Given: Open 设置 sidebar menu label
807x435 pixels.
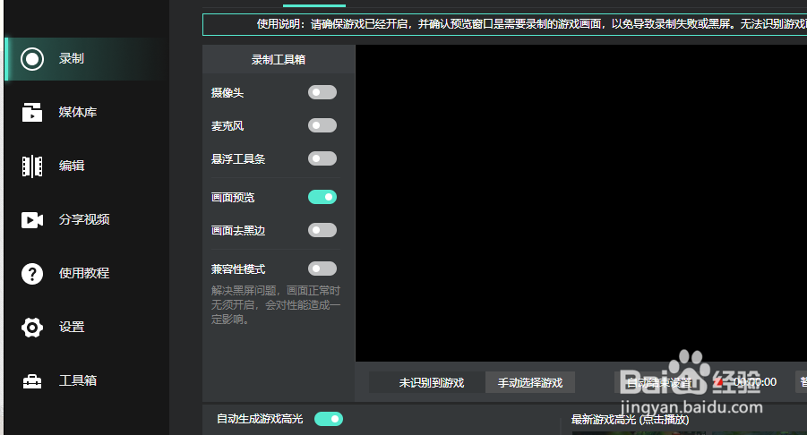Looking at the screenshot, I should click(72, 327).
